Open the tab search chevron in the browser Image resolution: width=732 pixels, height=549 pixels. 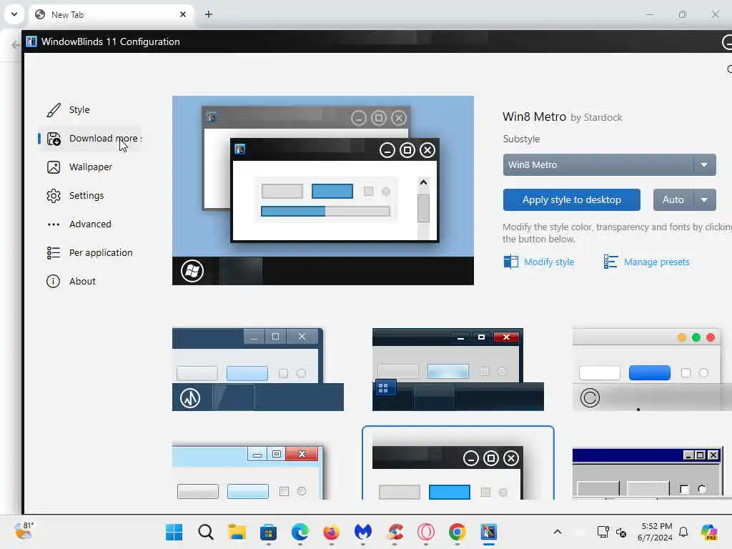click(x=14, y=14)
